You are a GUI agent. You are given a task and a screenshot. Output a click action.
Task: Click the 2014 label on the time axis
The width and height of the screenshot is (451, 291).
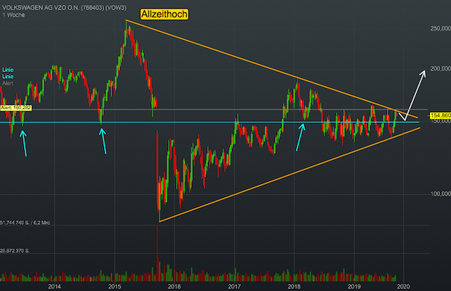[x=55, y=287]
